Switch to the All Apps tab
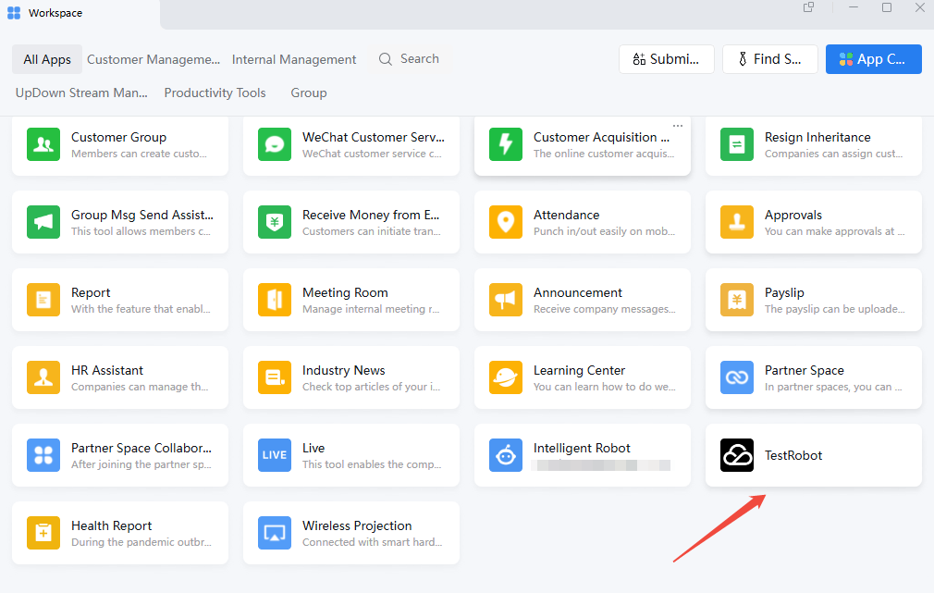The width and height of the screenshot is (934, 593). point(47,59)
